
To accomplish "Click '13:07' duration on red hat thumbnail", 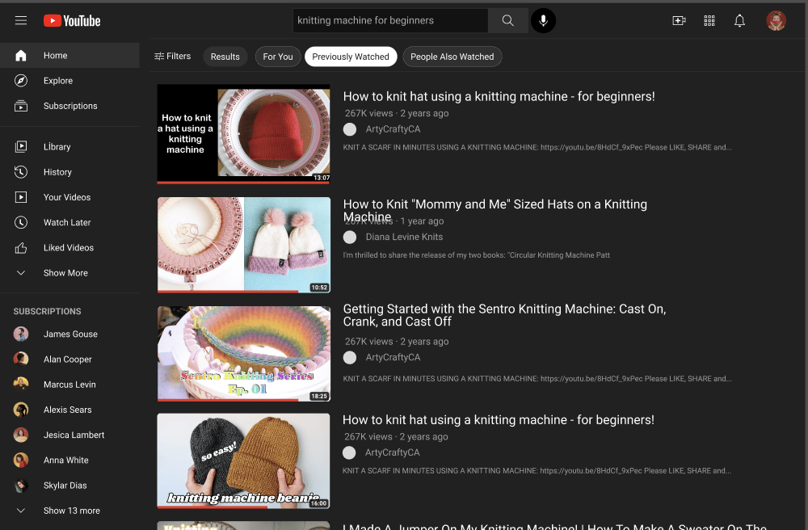I will pos(321,178).
